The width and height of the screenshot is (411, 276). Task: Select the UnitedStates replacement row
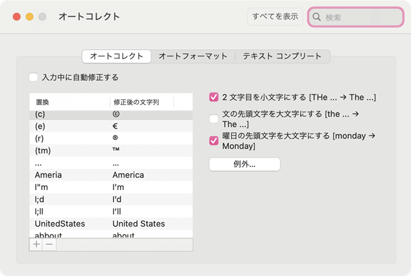pos(110,223)
